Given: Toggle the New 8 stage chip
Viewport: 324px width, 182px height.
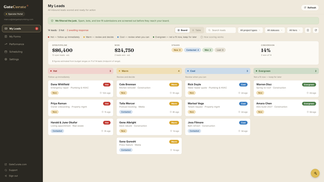Looking at the screenshot, I should [177, 50].
